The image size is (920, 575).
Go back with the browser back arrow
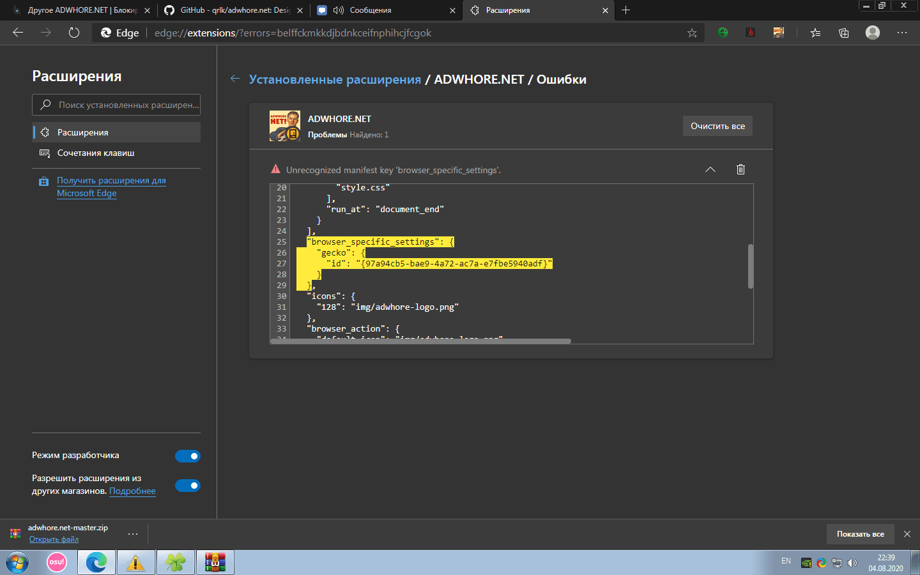(18, 33)
